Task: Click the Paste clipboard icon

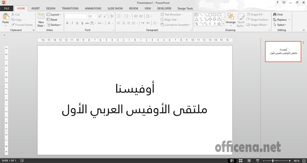Action: click(x=6, y=17)
